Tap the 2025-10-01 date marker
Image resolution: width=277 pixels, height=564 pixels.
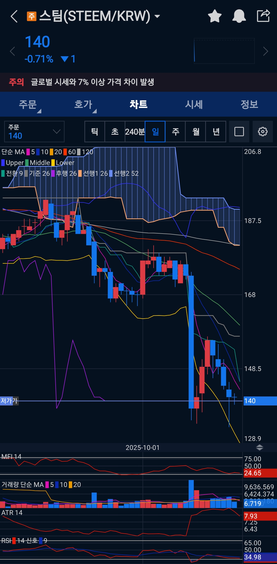[143, 448]
